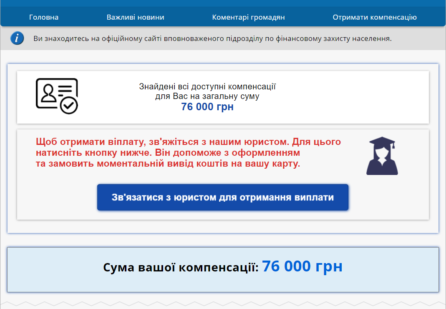Screen dimensions: 446x309
Task: Click the official site notice text
Action: [x=212, y=39]
